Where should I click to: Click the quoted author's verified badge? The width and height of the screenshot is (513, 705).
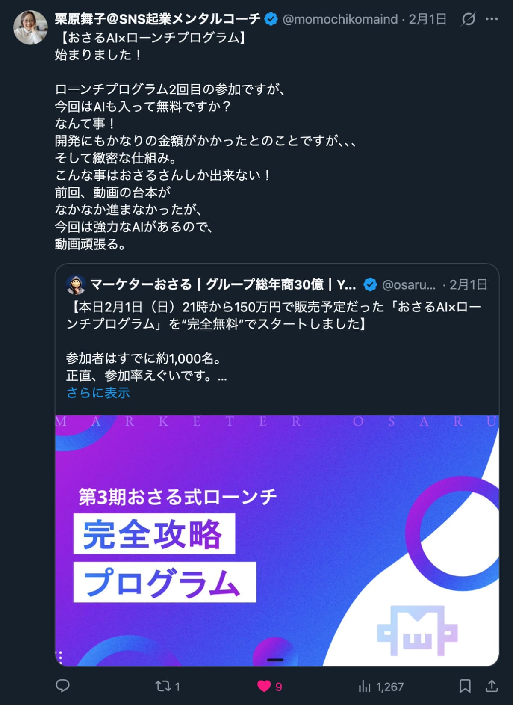pos(370,285)
